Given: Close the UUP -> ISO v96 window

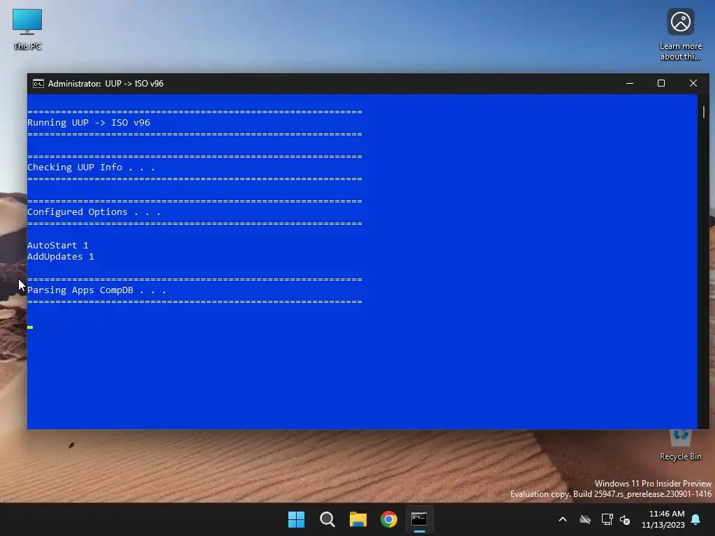Looking at the screenshot, I should click(x=693, y=84).
